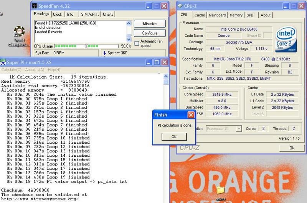Open Super PI Help(H) menu
The height and width of the screenshot is (203, 307).
[x=54, y=70]
